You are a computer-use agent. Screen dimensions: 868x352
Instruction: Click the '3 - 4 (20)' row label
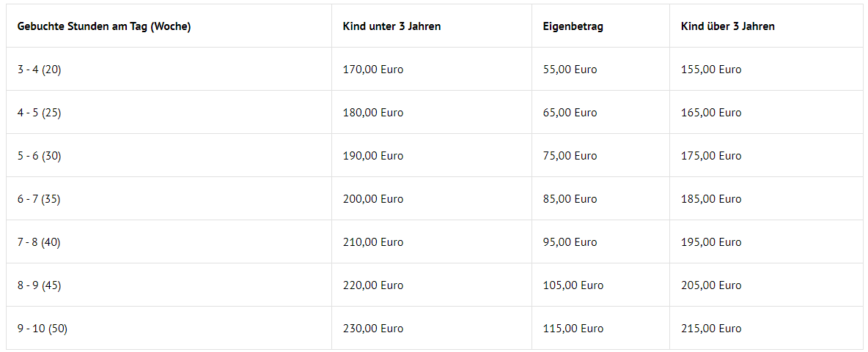click(40, 70)
